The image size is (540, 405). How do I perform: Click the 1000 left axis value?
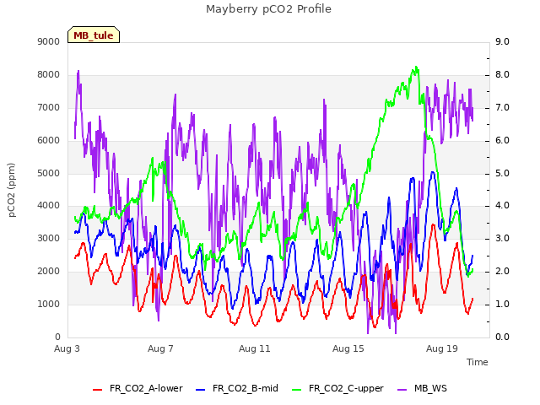point(49,304)
